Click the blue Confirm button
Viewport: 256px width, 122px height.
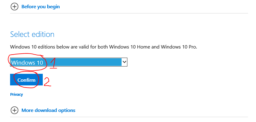[x=27, y=80]
